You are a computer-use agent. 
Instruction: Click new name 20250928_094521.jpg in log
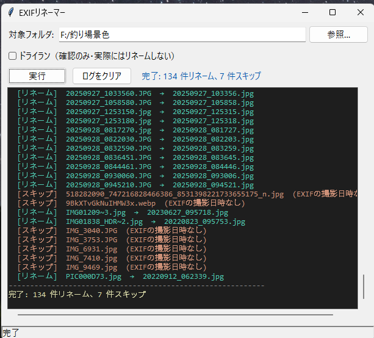click(214, 185)
